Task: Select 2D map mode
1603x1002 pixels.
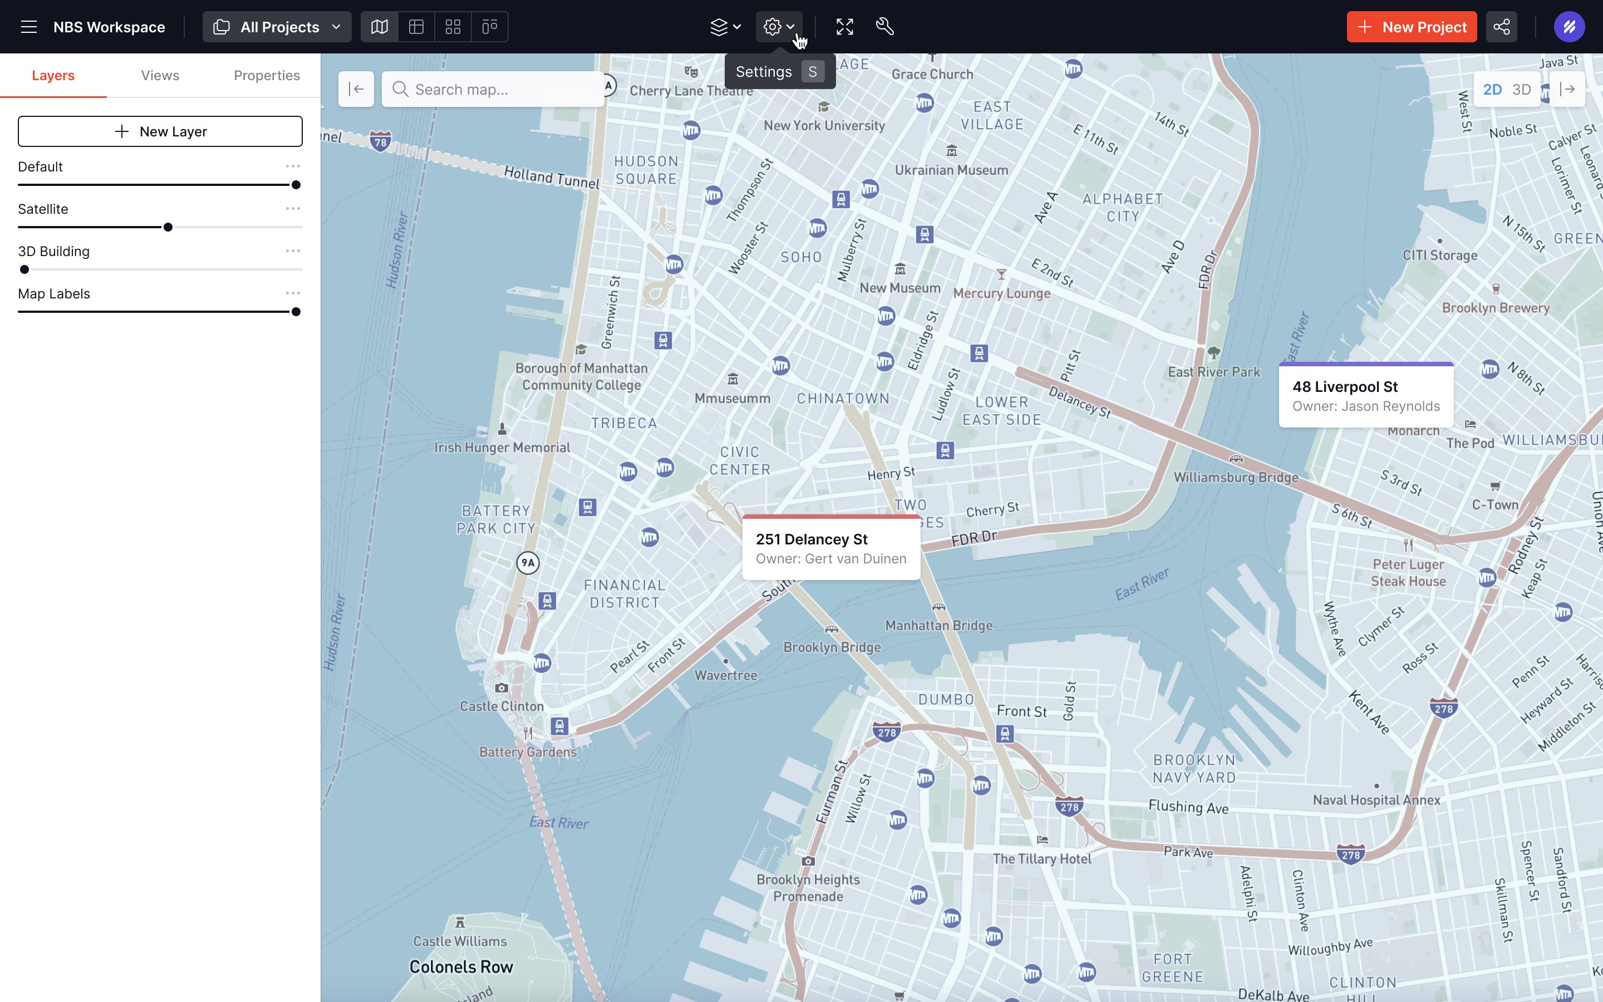Action: tap(1492, 90)
